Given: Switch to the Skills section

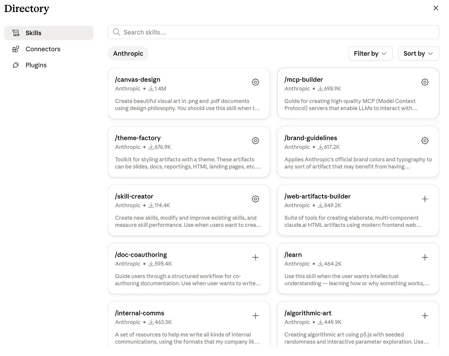Looking at the screenshot, I should tap(49, 33).
